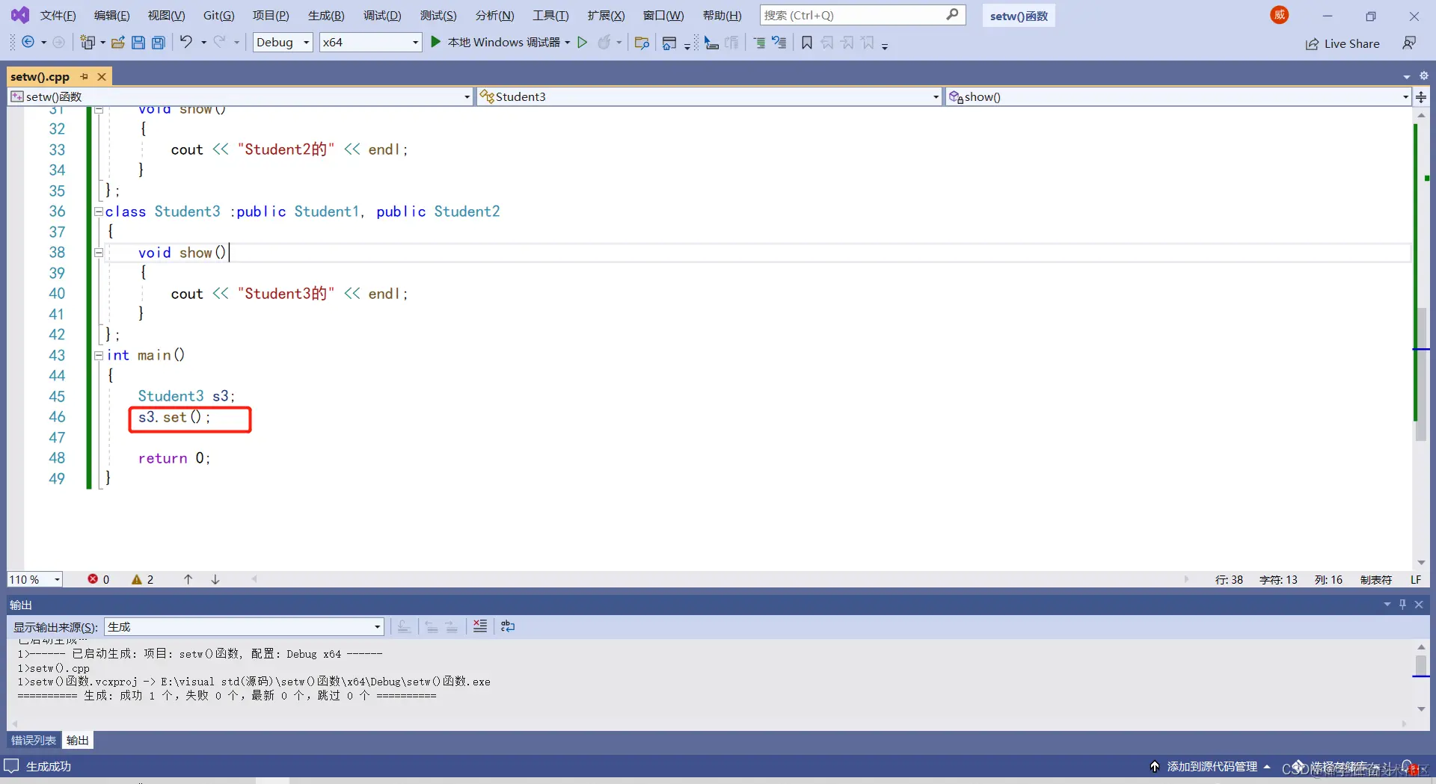Screen dimensions: 1436x784
Task: Toggle auto-hide pin on output panel
Action: (1403, 604)
